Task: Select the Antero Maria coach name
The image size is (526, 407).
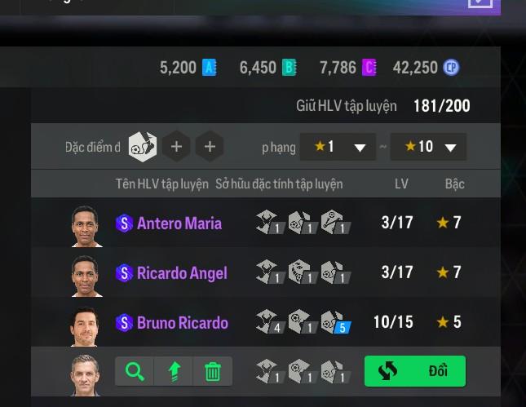Action: click(x=179, y=223)
